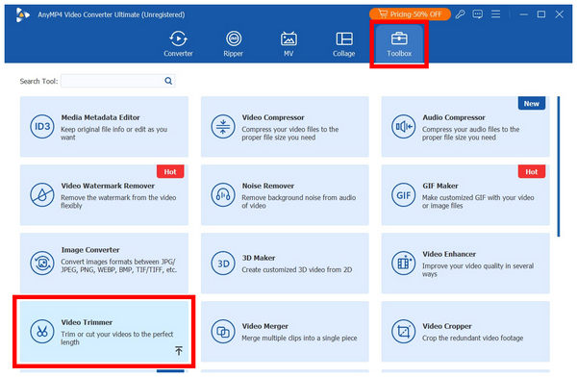Image resolution: width=577 pixels, height=377 pixels.
Task: Click the Hot badge on Watermark Remover
Action: [x=170, y=171]
